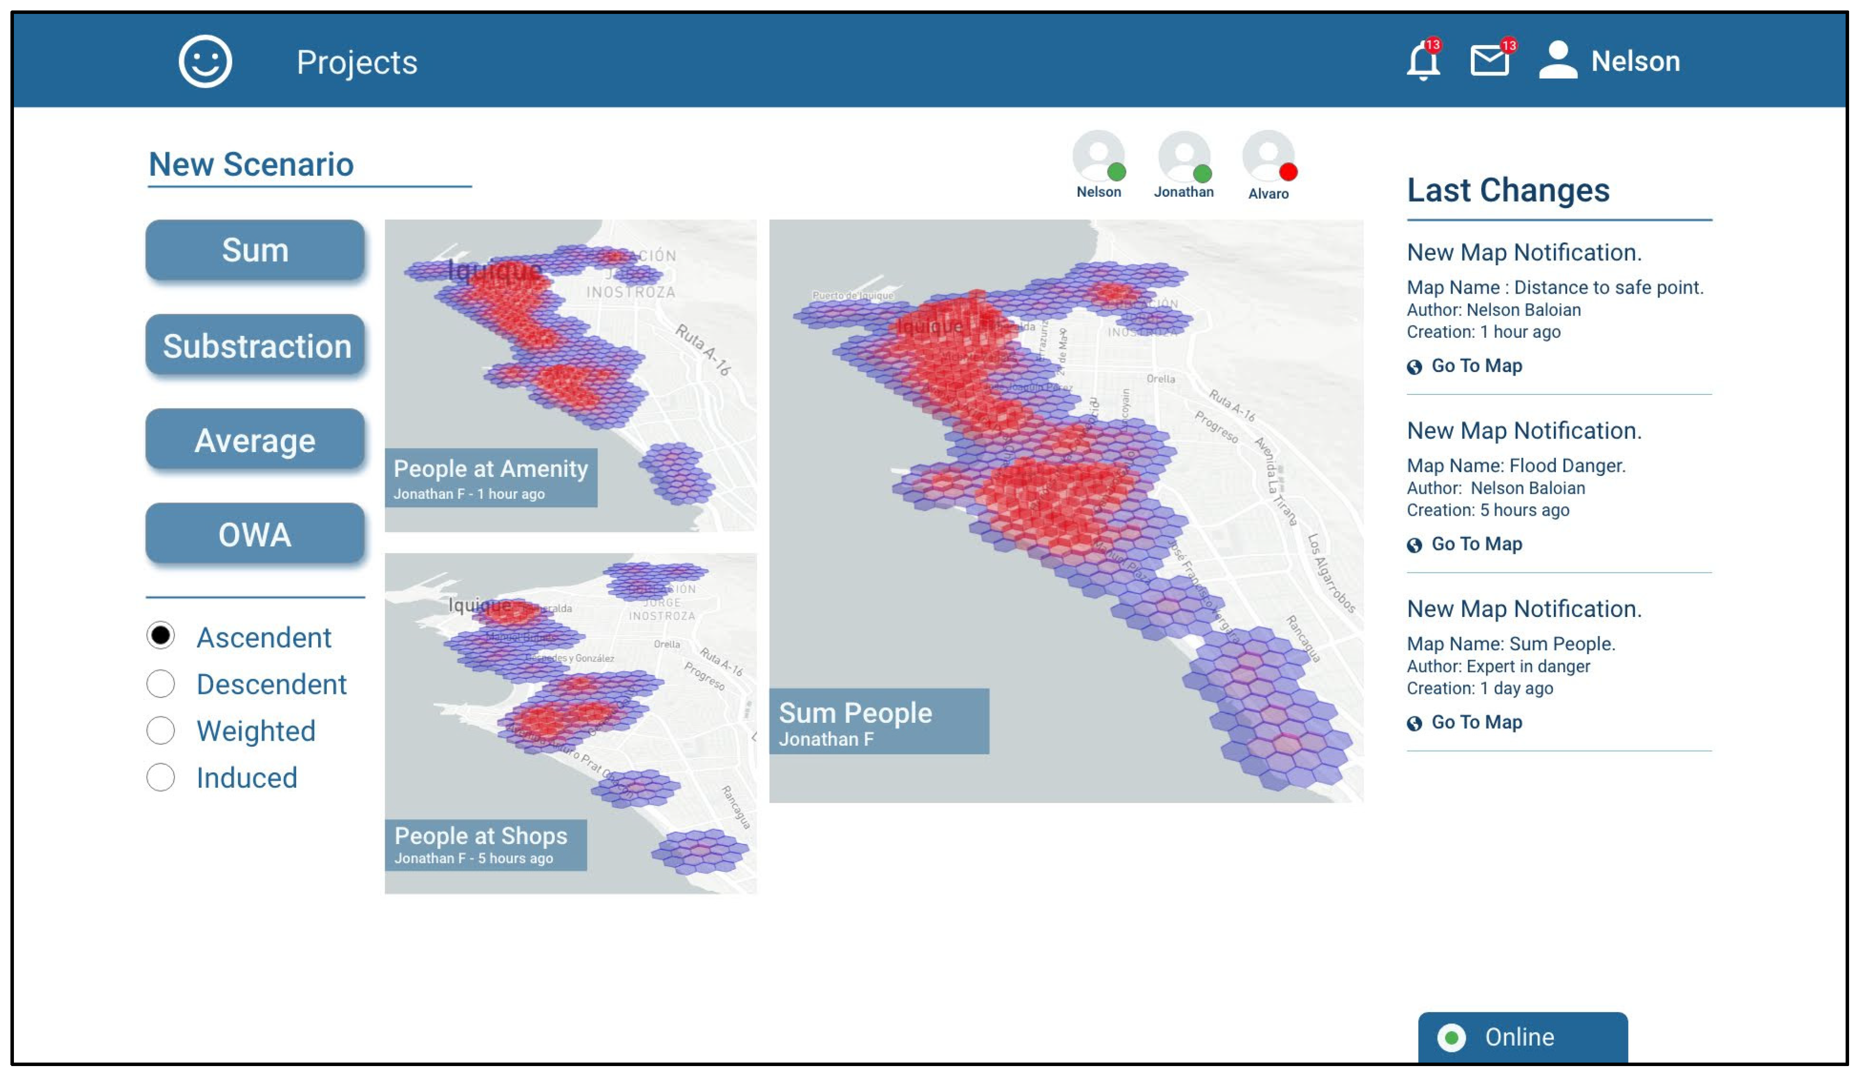This screenshot has height=1075, width=1863.
Task: Open the notifications bell icon
Action: pos(1422,61)
